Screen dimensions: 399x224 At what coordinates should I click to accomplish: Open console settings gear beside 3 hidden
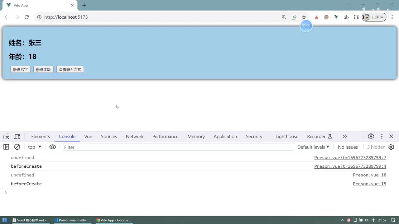pos(391,147)
